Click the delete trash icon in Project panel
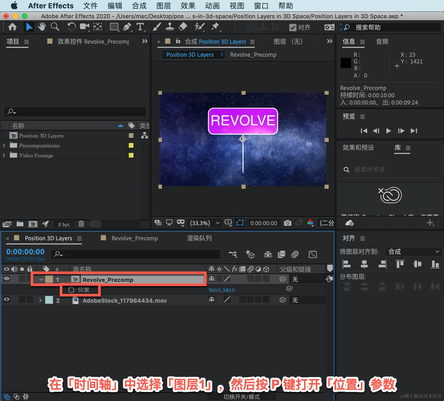Viewport: 444px width, 401px height. [x=81, y=224]
